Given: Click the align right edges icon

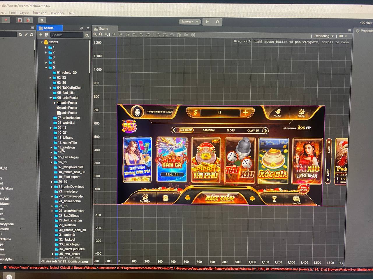Looking at the screenshot, I should pyautogui.click(x=148, y=34).
